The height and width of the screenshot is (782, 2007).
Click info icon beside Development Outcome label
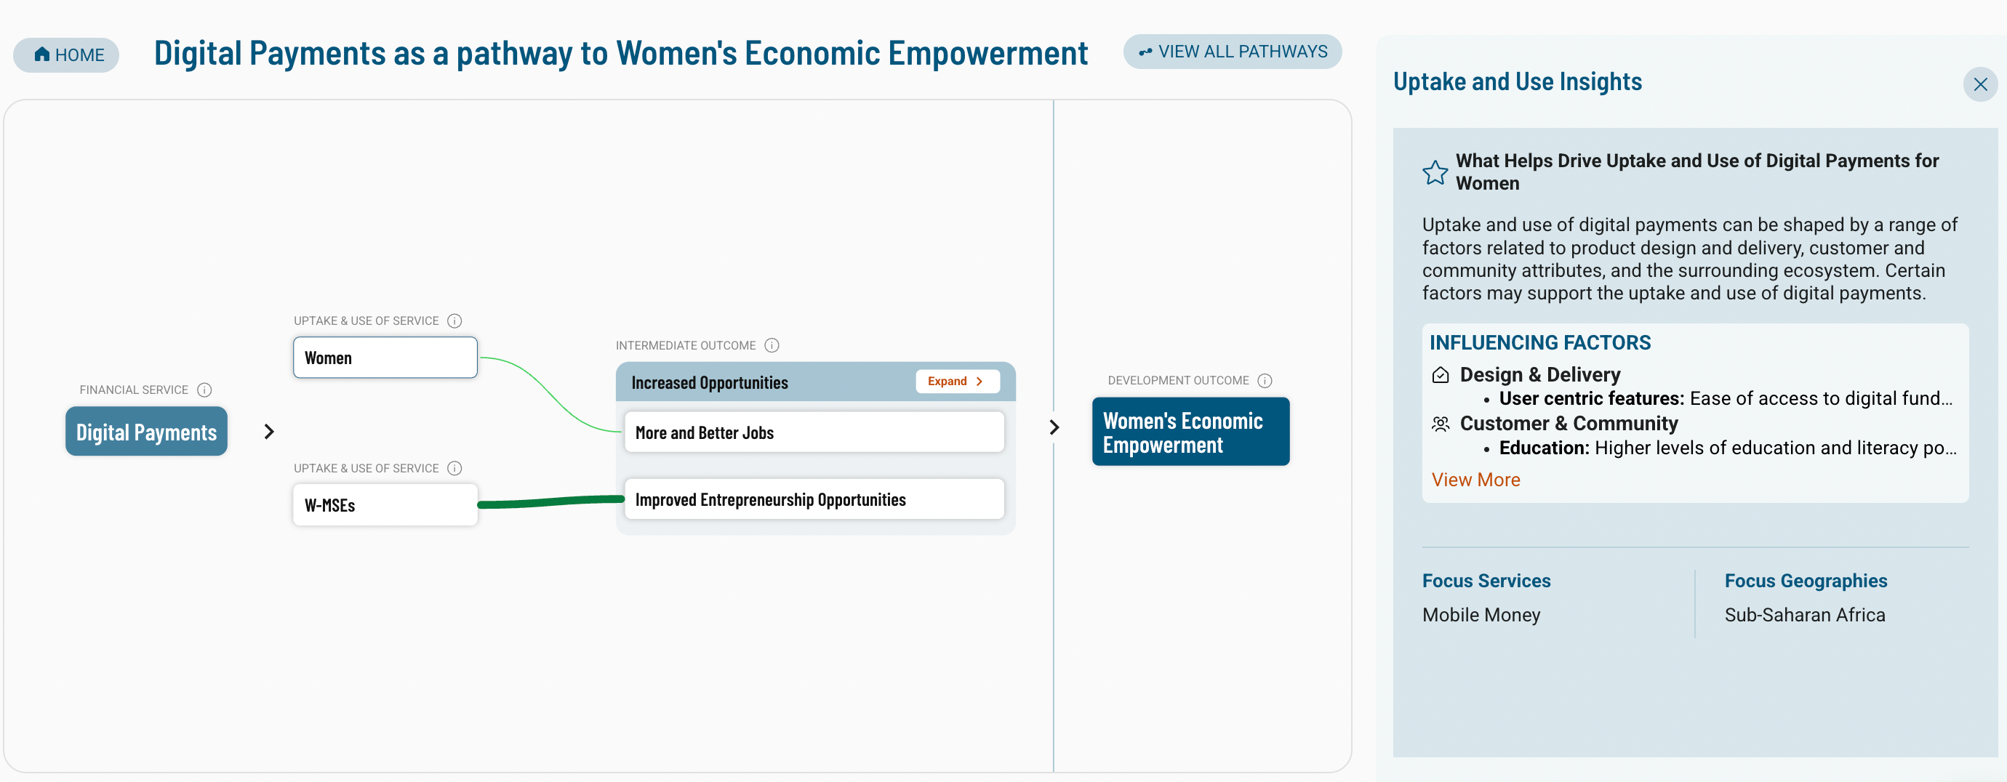pyautogui.click(x=1265, y=380)
